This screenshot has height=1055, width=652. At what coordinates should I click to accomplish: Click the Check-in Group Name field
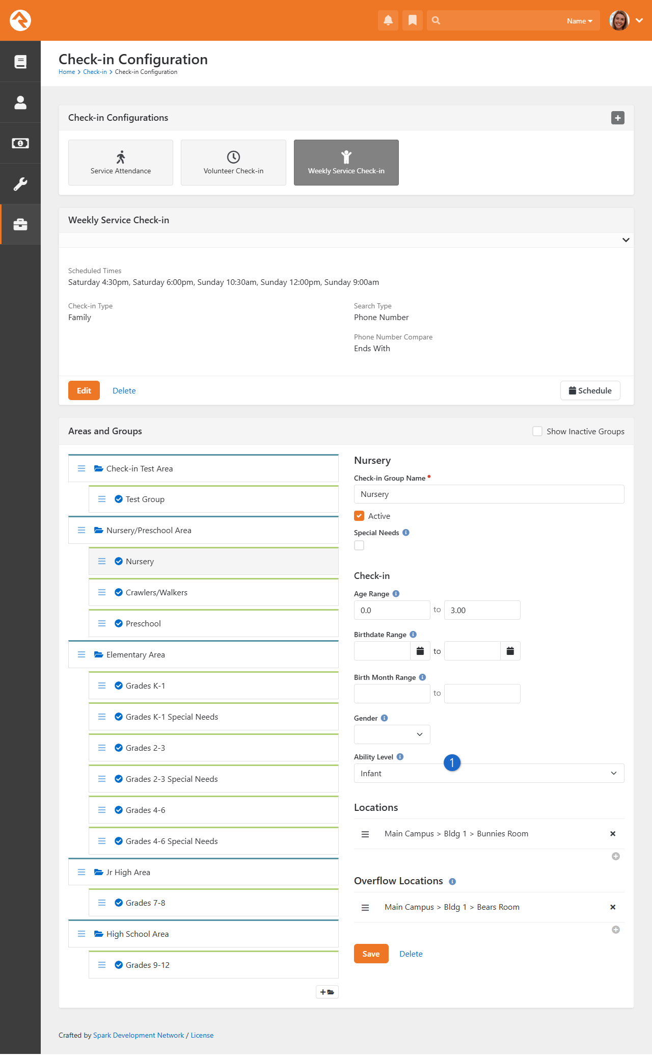[489, 494]
